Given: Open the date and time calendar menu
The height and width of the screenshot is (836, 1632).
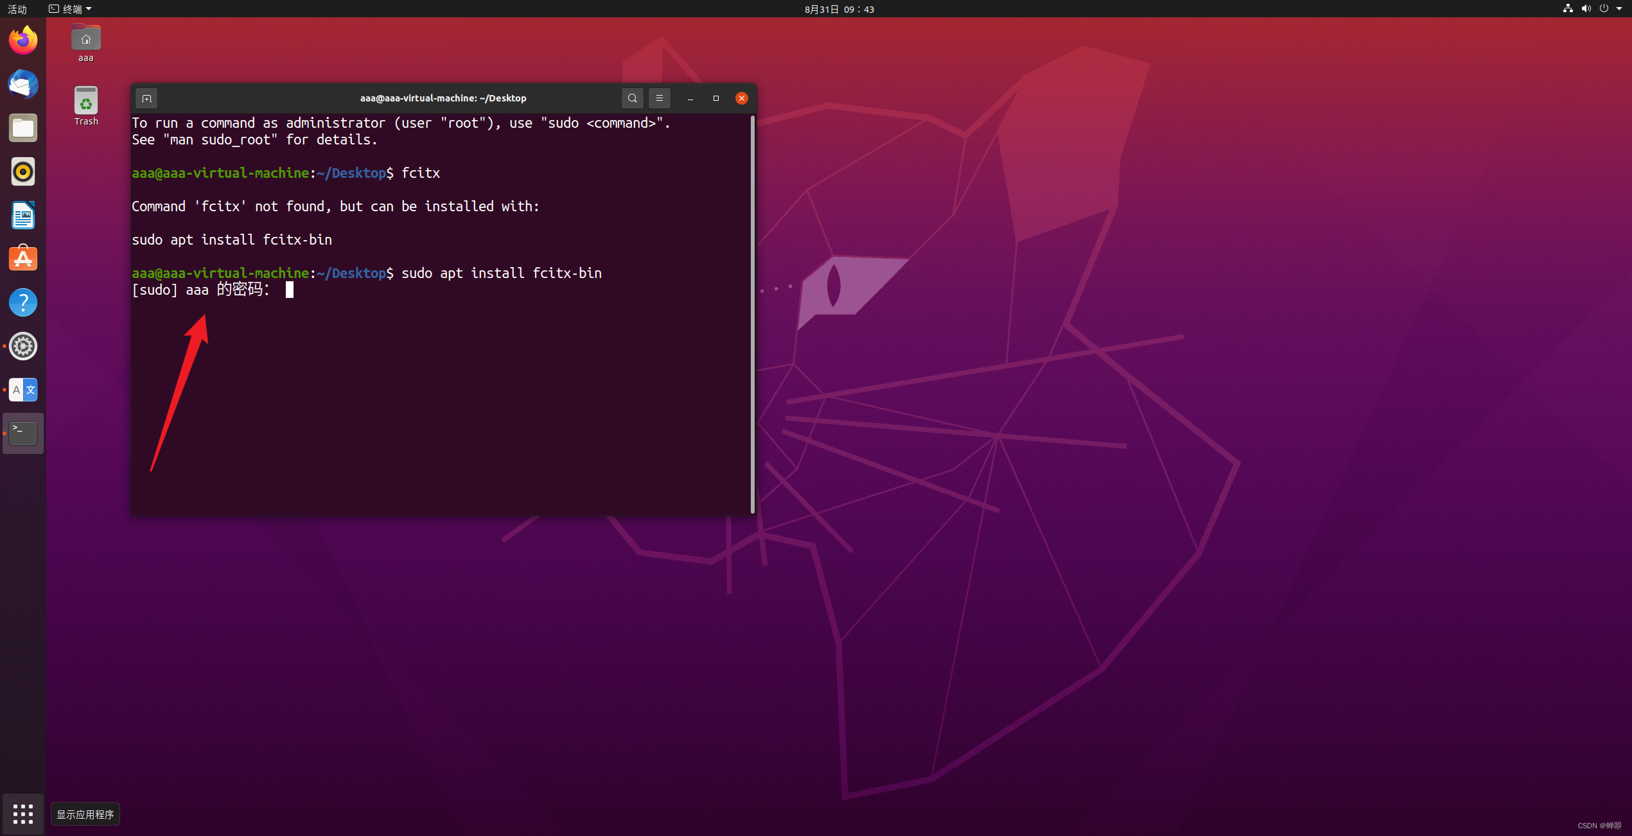Looking at the screenshot, I should point(839,9).
